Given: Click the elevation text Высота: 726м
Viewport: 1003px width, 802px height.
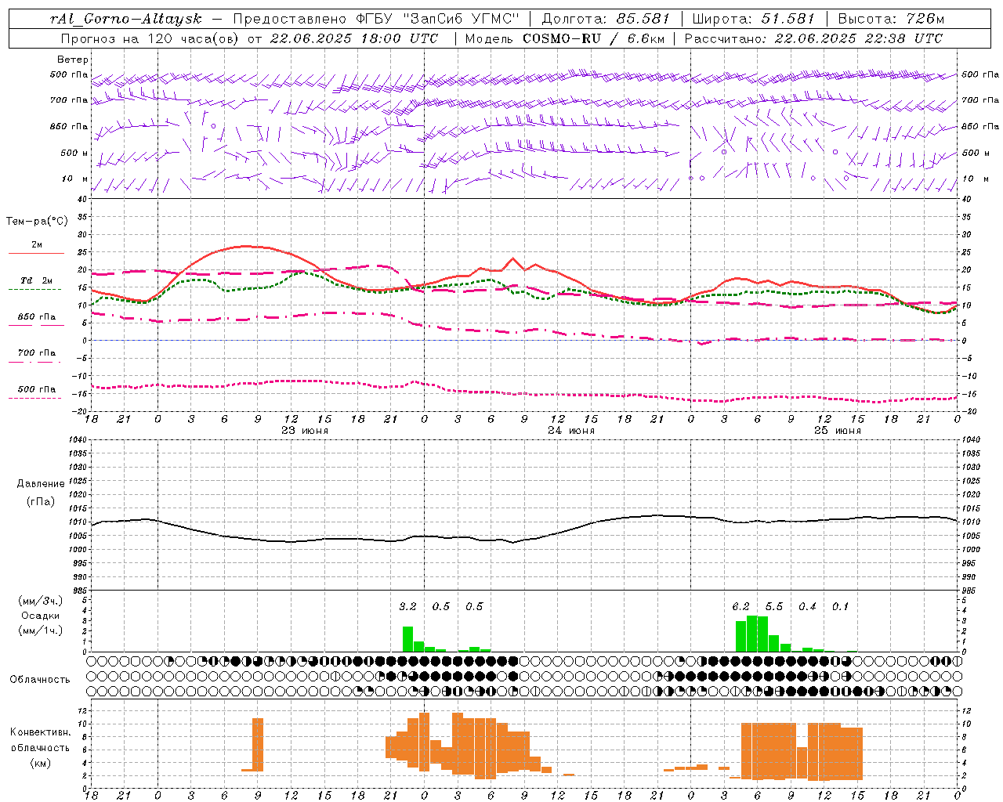Looking at the screenshot, I should pos(891,19).
